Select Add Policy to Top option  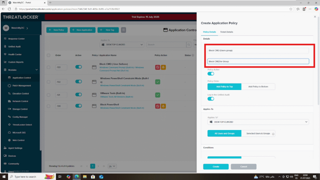point(224,87)
